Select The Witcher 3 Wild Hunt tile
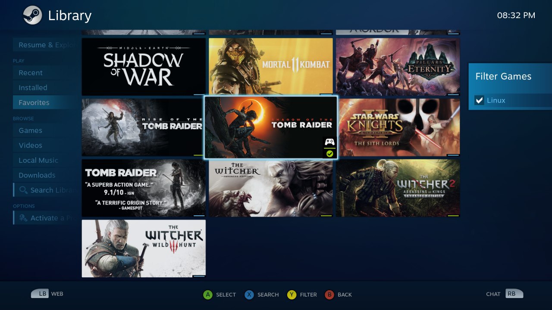552x310 pixels. point(144,248)
